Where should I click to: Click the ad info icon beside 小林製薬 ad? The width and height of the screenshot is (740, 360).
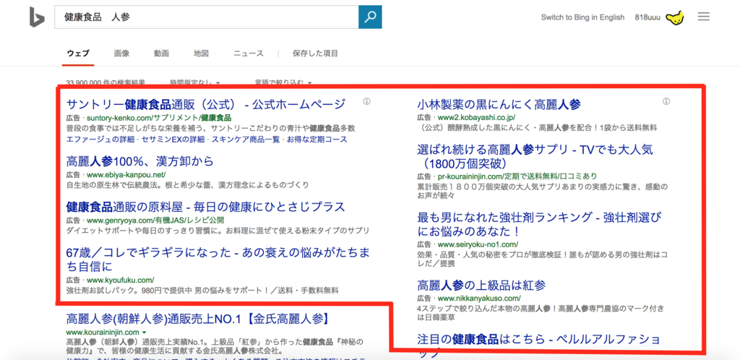click(x=666, y=101)
